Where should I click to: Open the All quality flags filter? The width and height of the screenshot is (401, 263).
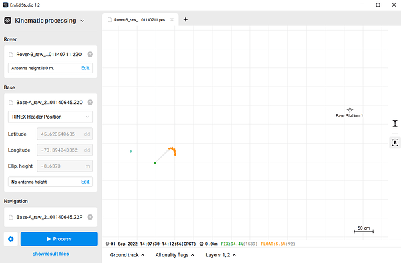(174, 255)
